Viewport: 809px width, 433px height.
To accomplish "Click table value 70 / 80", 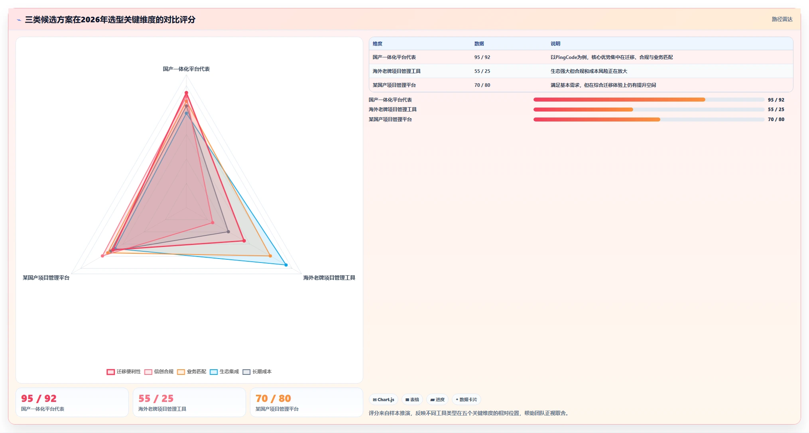I will (482, 85).
